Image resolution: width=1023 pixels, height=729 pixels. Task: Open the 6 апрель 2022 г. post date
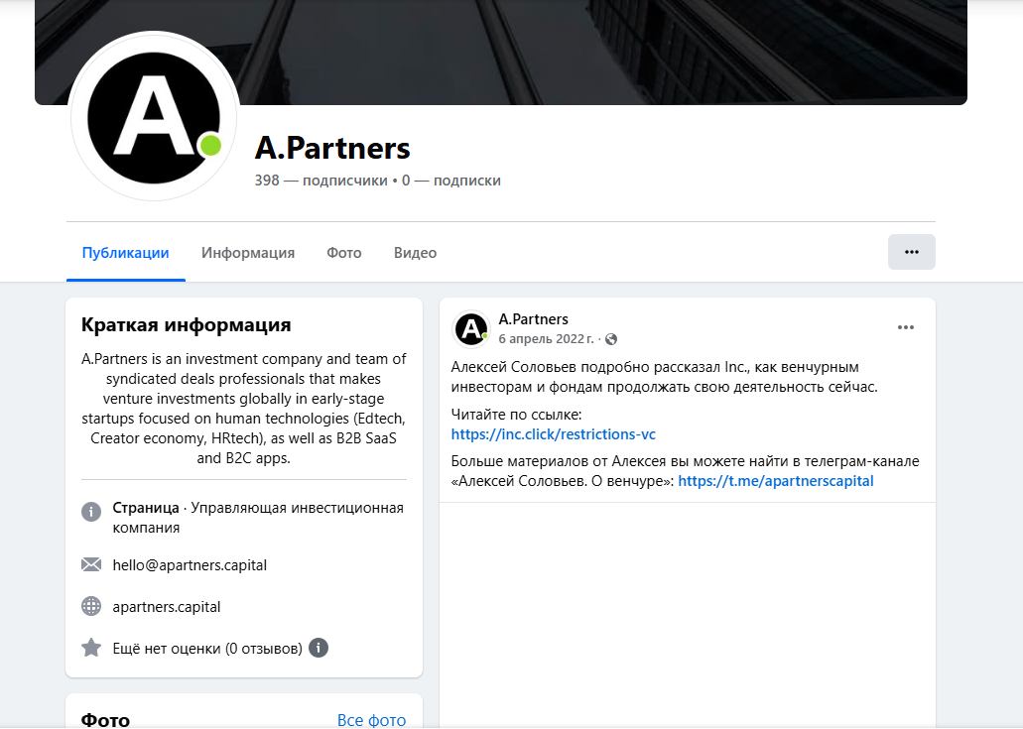pyautogui.click(x=546, y=339)
